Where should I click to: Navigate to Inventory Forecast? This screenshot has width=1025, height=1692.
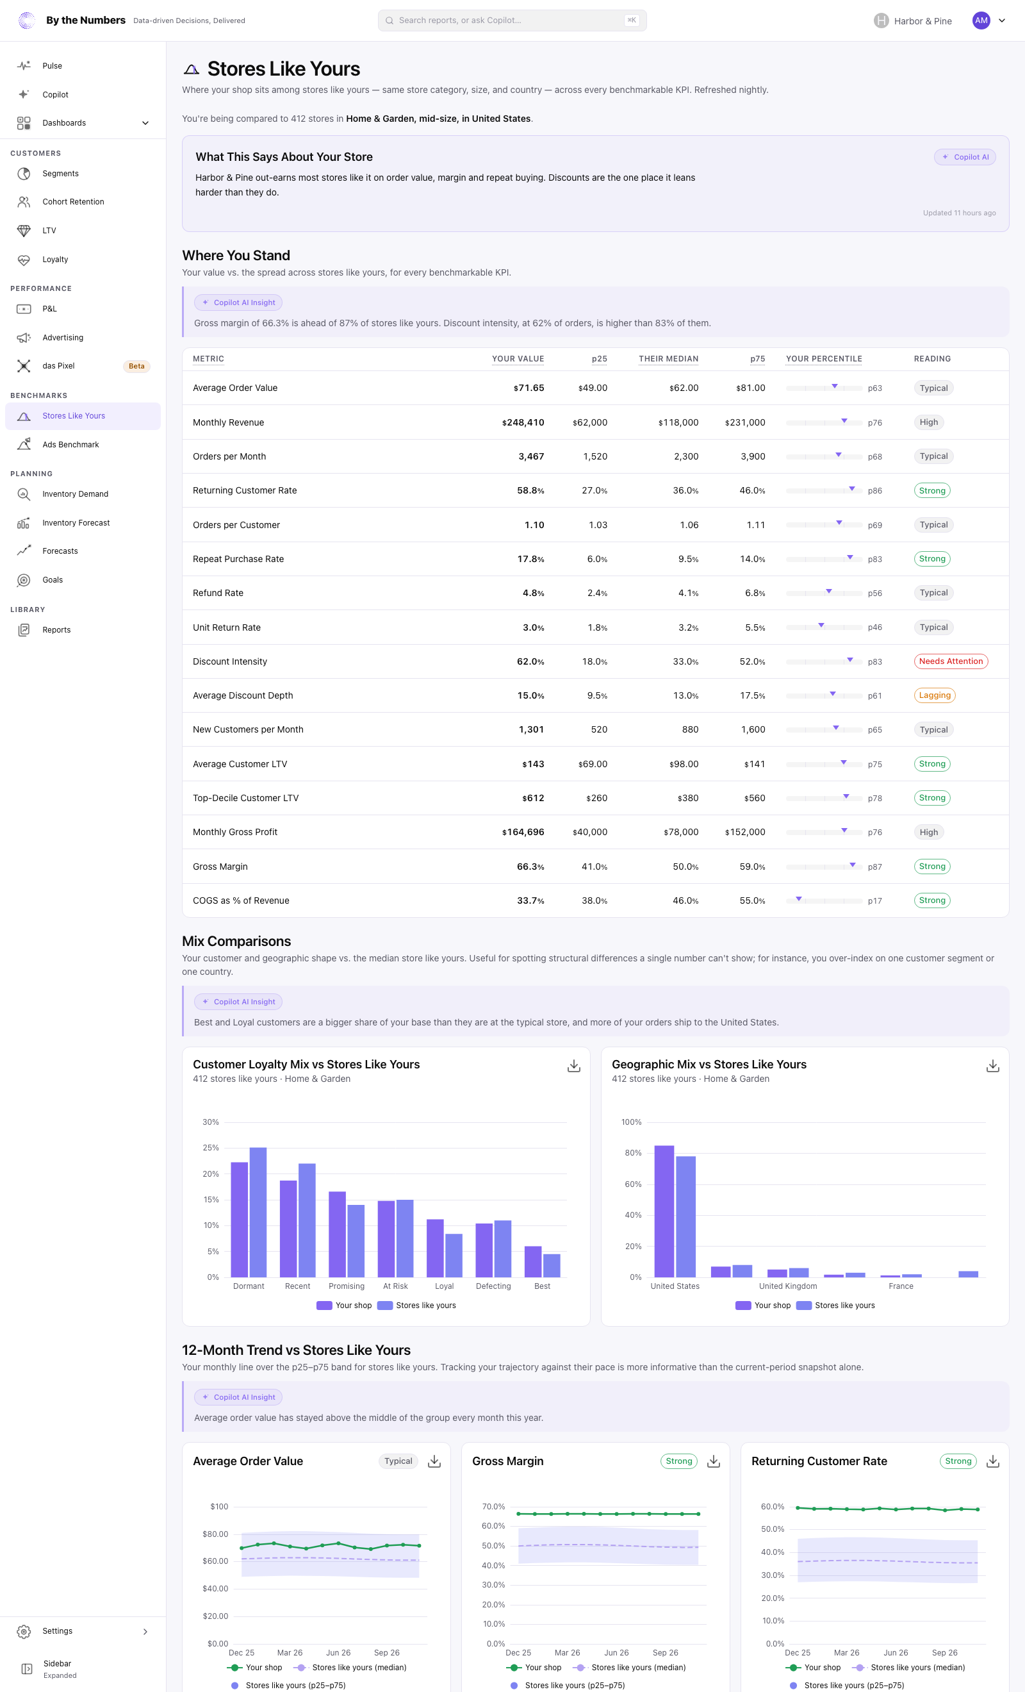[83, 522]
